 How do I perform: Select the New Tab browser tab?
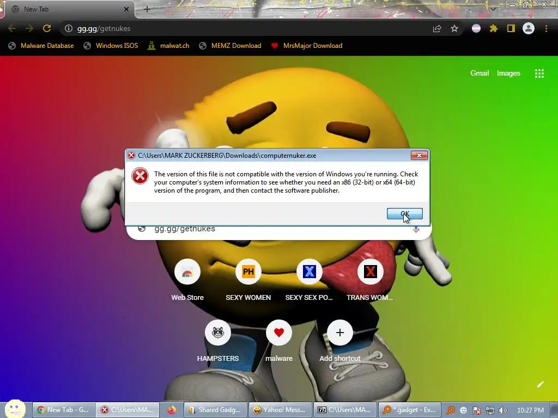click(69, 9)
